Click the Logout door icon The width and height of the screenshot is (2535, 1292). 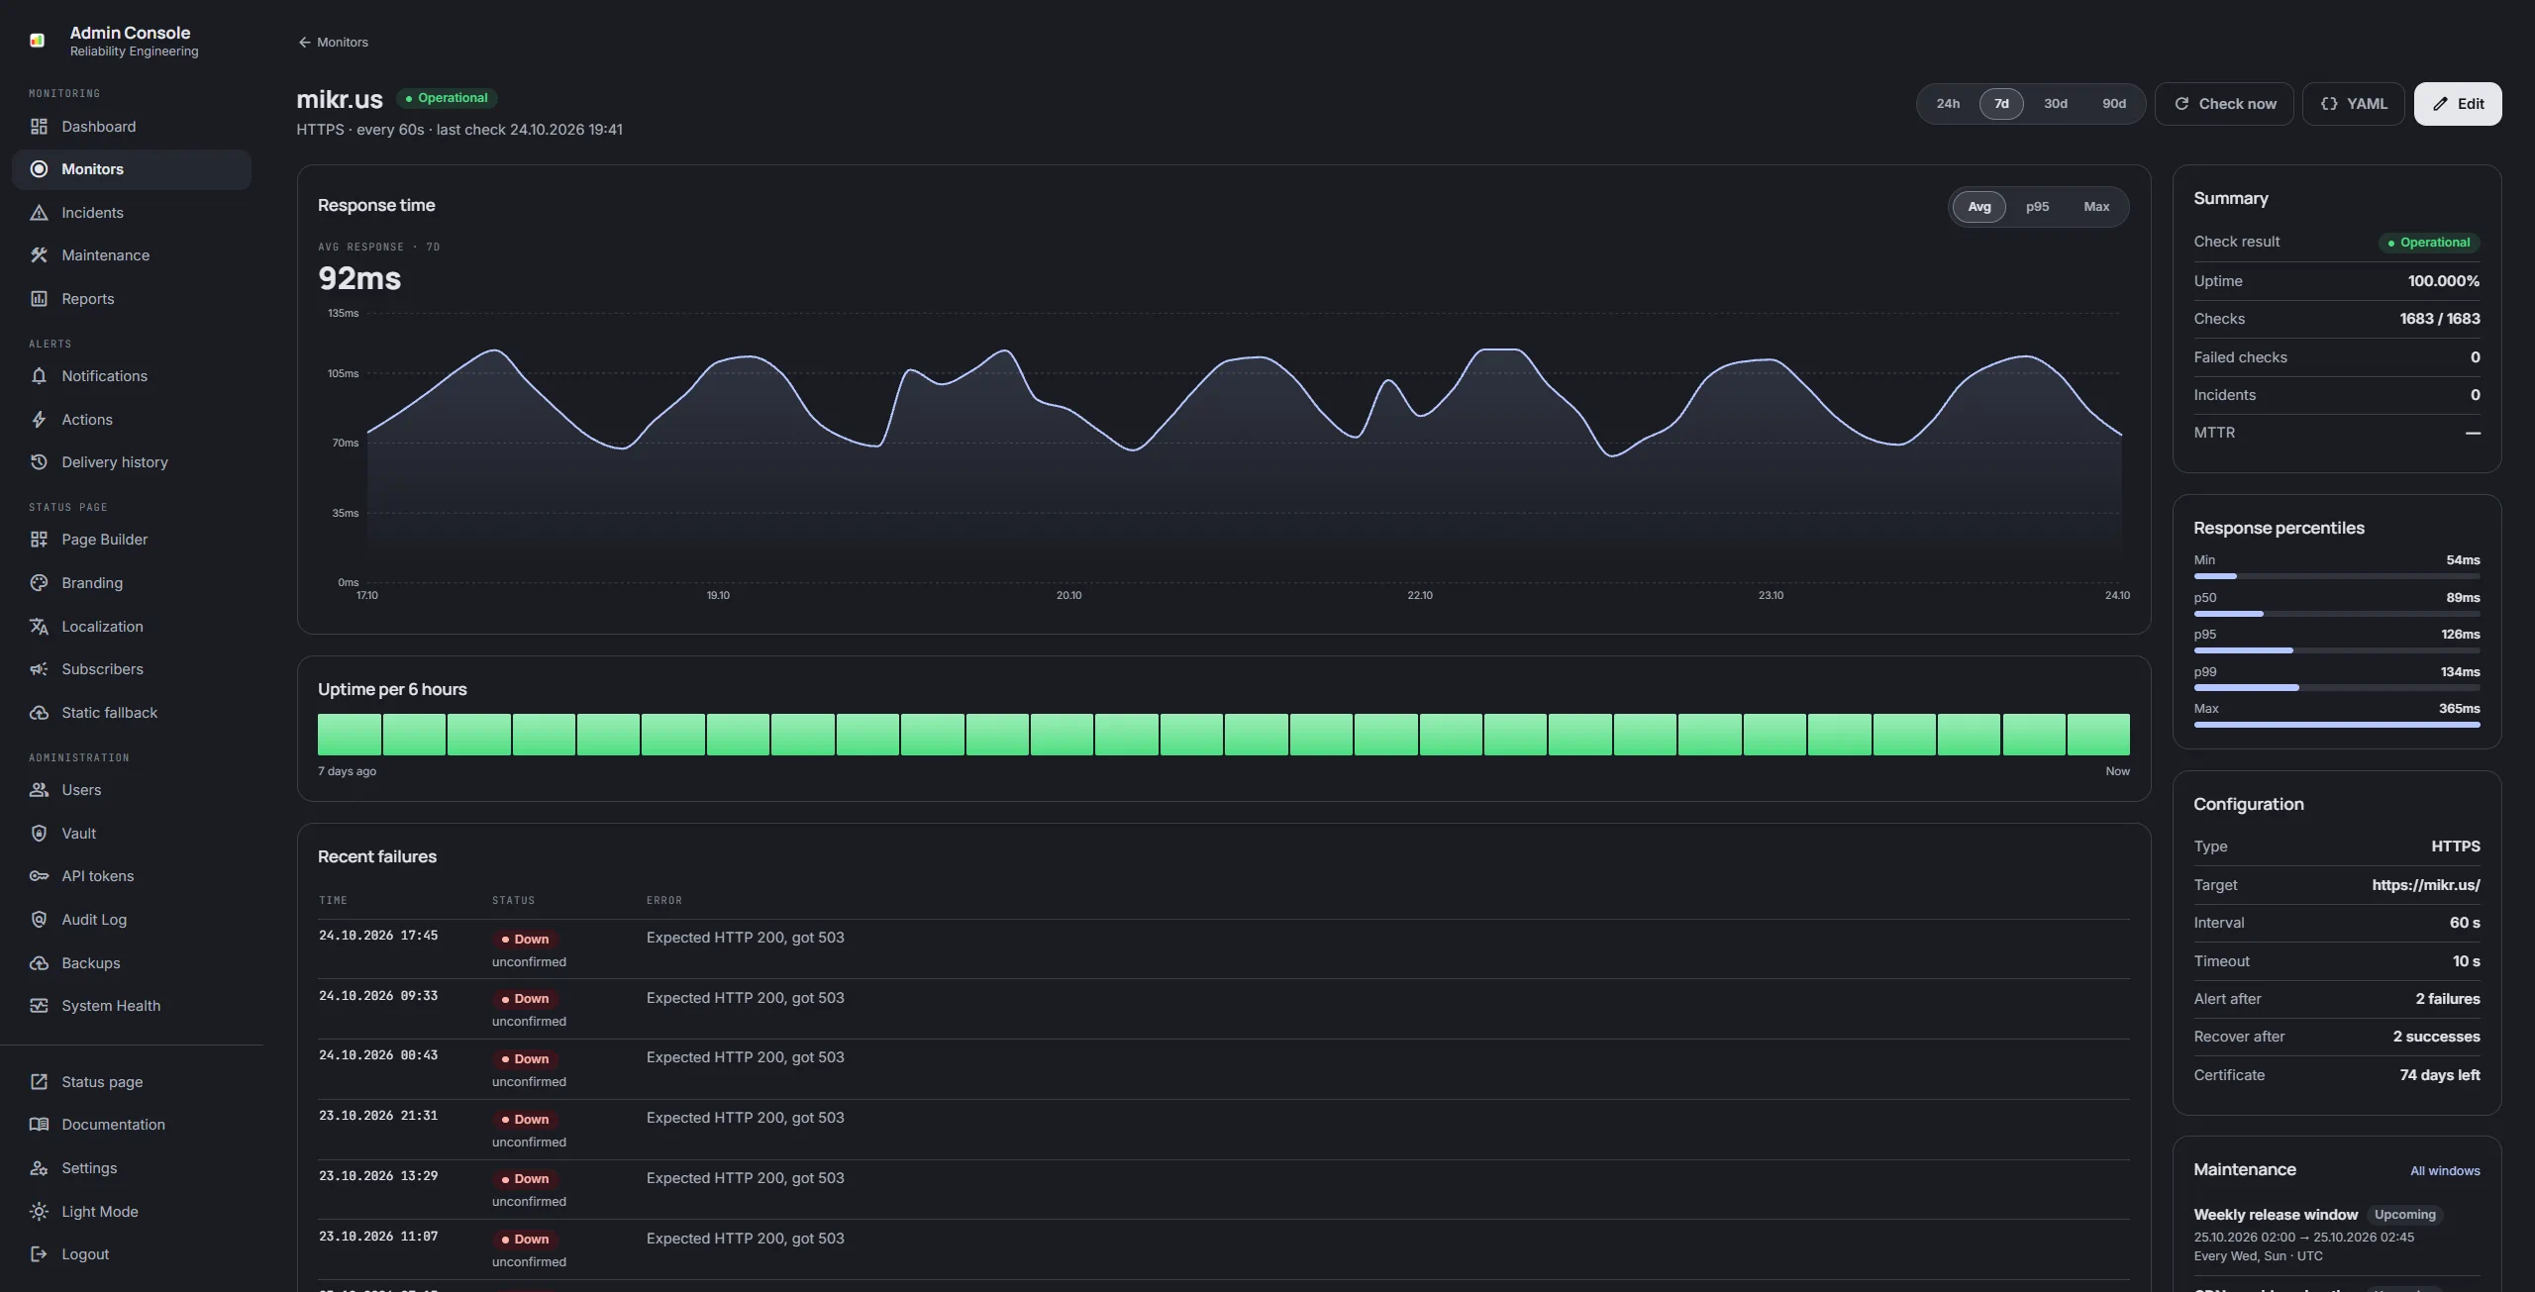(x=39, y=1254)
